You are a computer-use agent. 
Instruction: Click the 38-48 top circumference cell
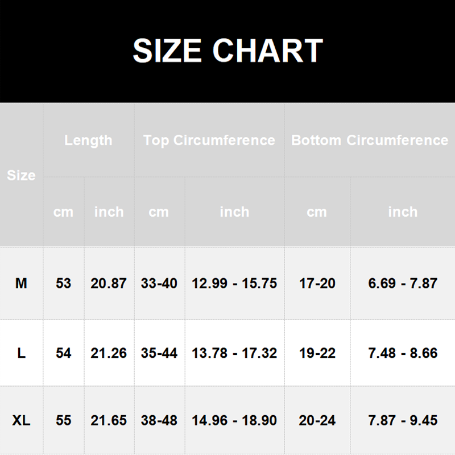point(159,420)
